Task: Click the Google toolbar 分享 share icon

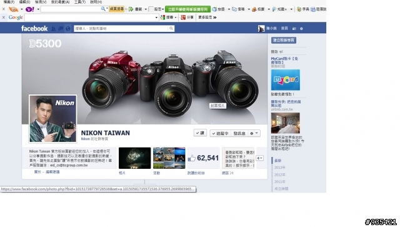Action: pos(183,18)
